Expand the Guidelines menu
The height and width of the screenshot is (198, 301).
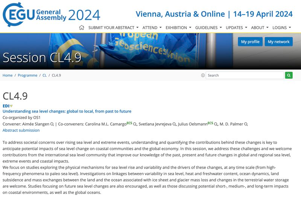pos(208,28)
